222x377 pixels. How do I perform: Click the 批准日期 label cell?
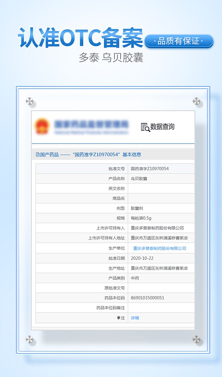82,258
